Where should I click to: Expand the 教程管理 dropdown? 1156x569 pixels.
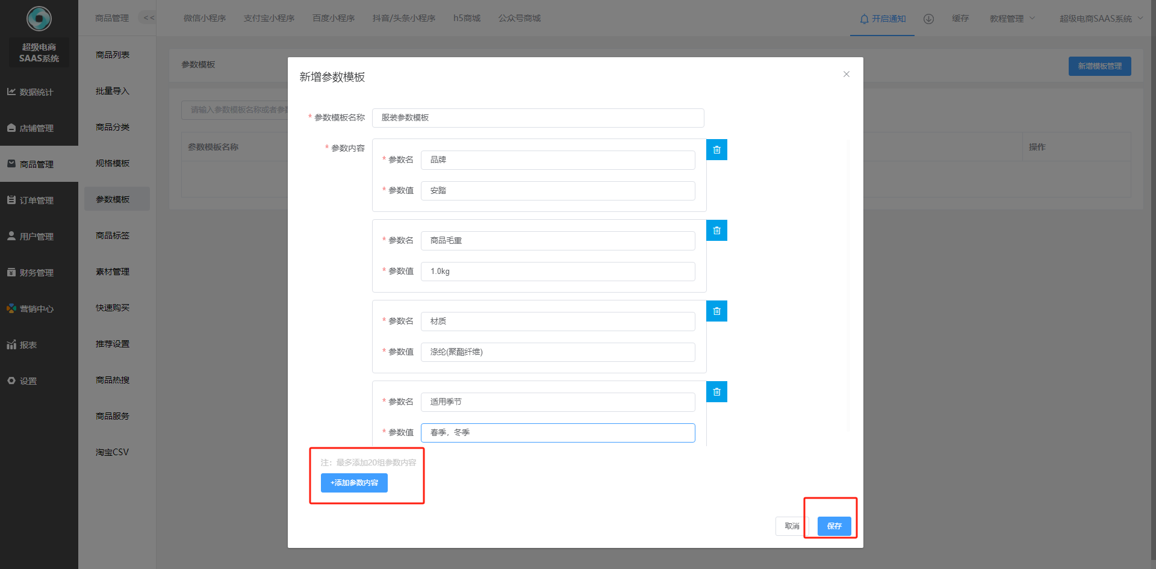1012,19
